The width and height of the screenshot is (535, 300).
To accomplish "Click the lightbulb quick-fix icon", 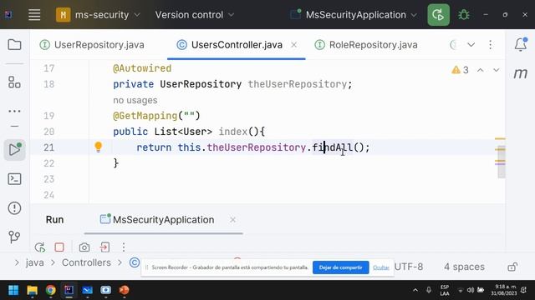I will click(99, 147).
